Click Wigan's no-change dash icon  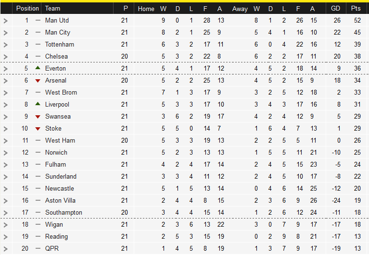point(38,224)
